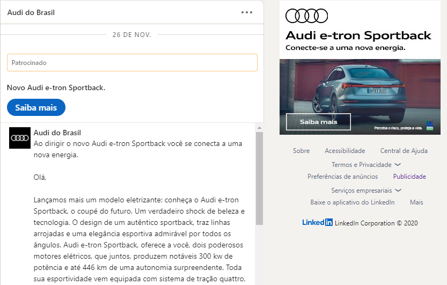Click the Novo Audi e-tron Sportback subject
The height and width of the screenshot is (285, 447).
(56, 88)
